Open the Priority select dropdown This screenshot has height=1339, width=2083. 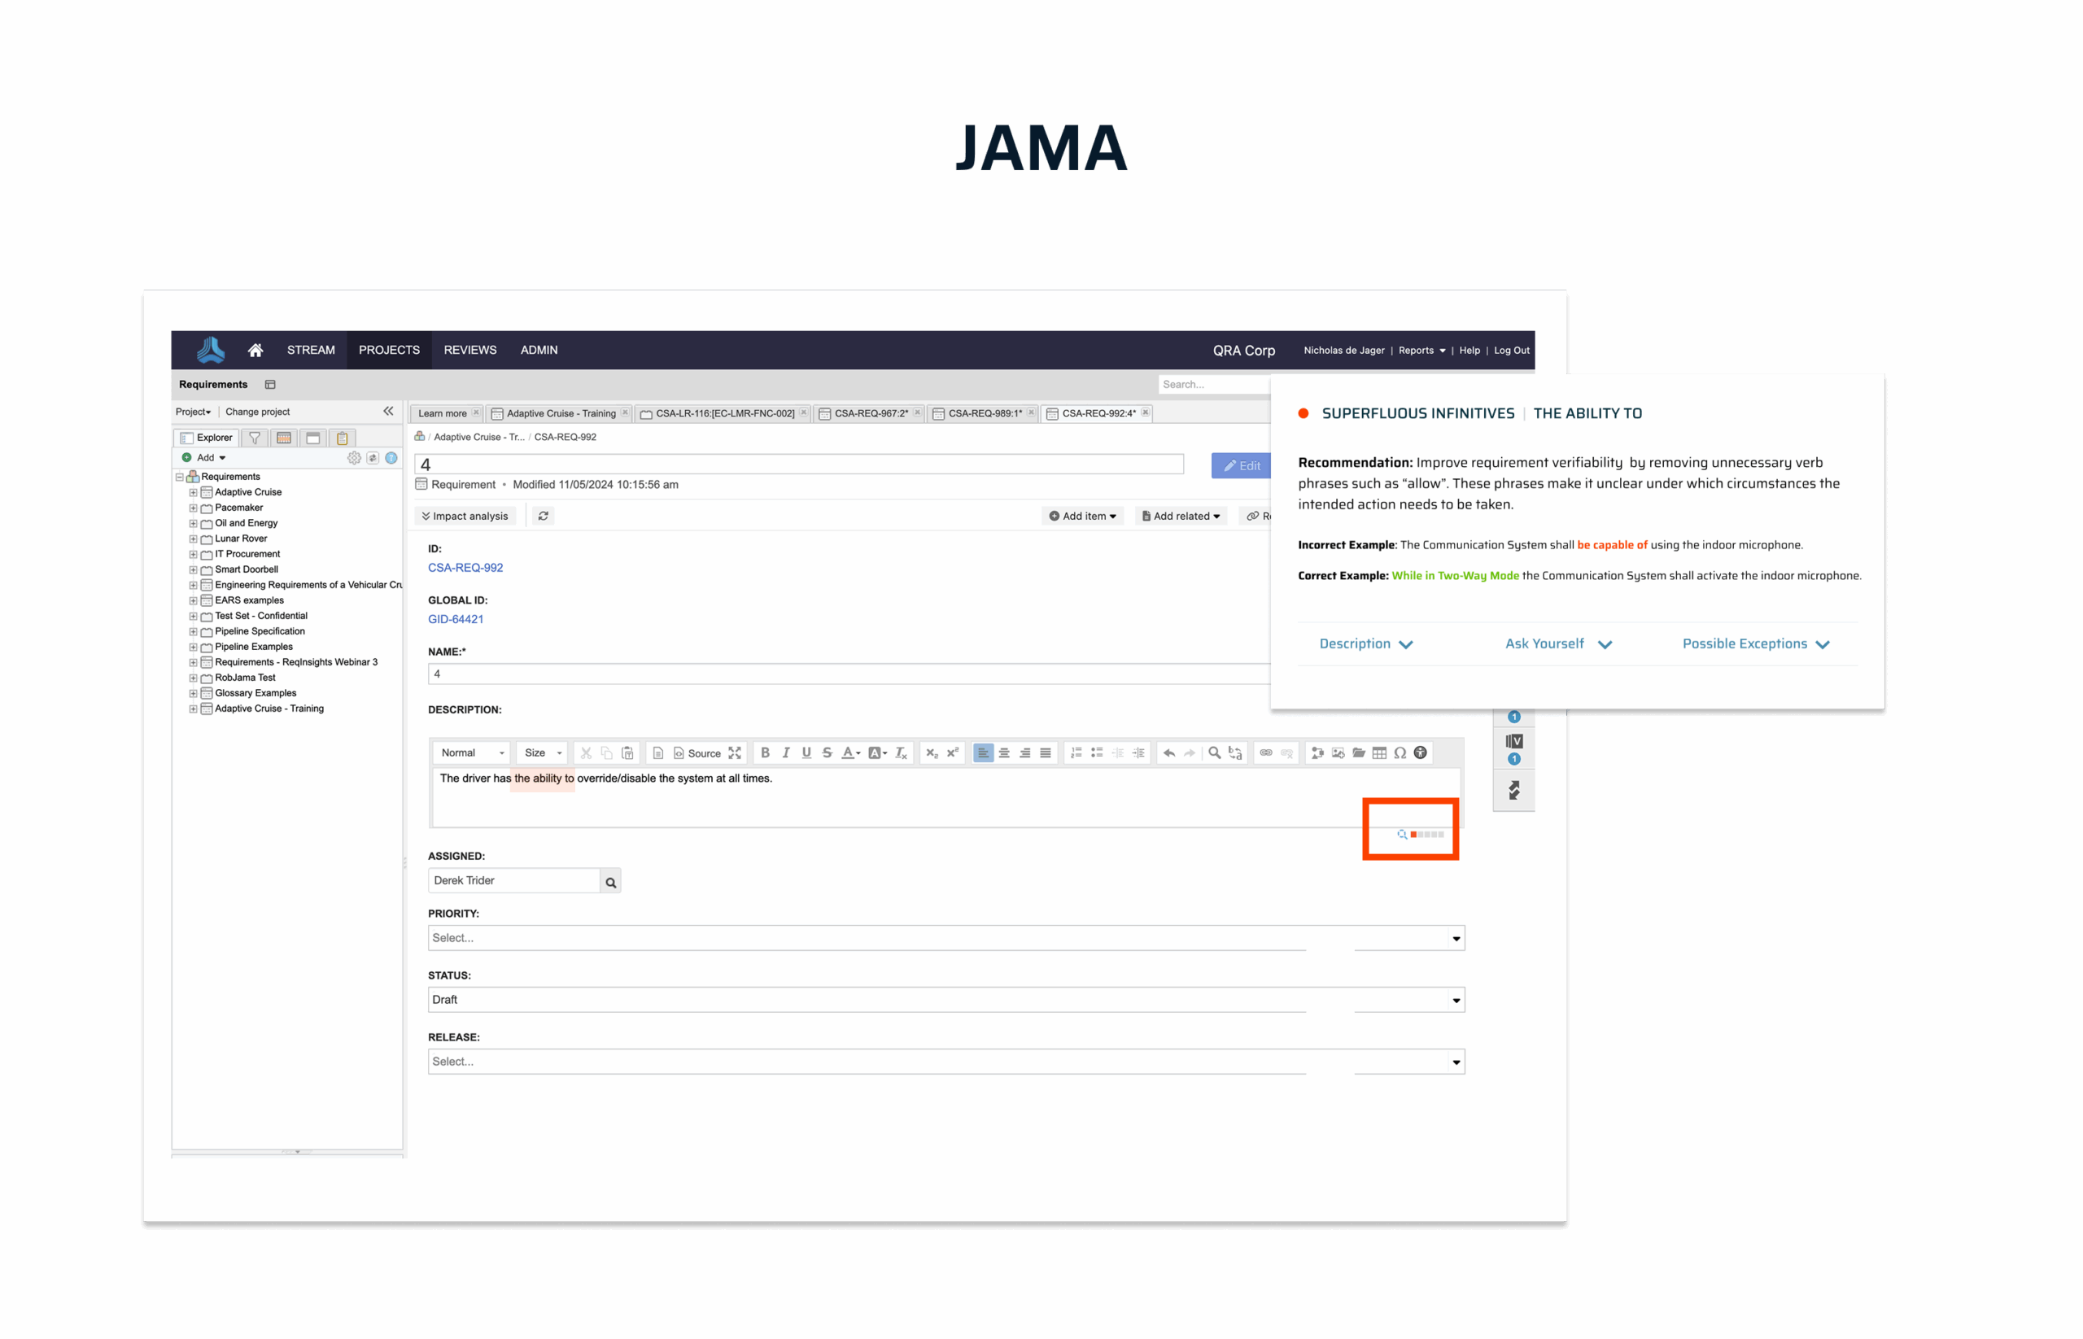(x=946, y=938)
